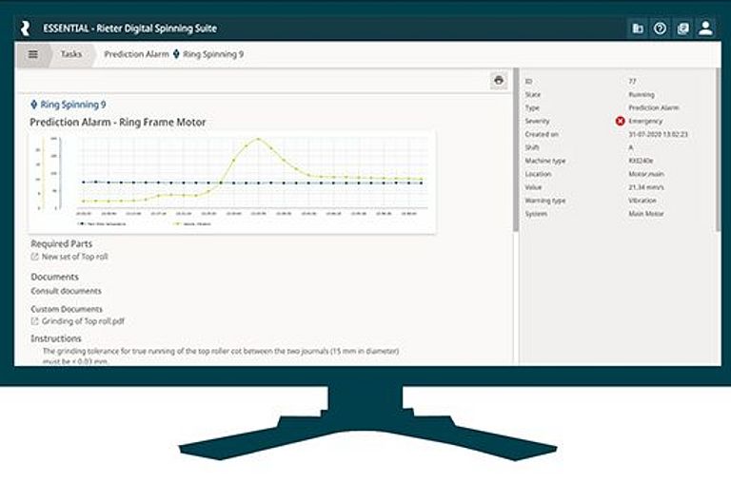
Task: Open the help question mark icon
Action: click(x=660, y=29)
